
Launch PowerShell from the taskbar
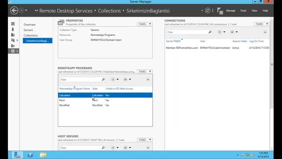point(30,155)
